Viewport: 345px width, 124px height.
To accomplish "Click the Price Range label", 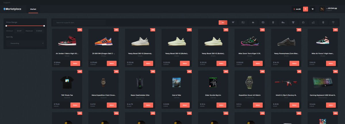I will click(x=11, y=22).
